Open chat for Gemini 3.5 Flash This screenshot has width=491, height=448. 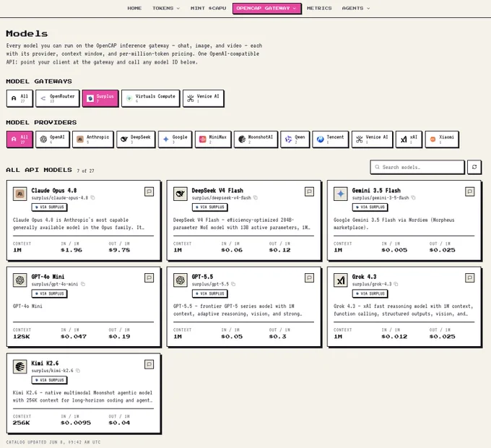tap(470, 191)
